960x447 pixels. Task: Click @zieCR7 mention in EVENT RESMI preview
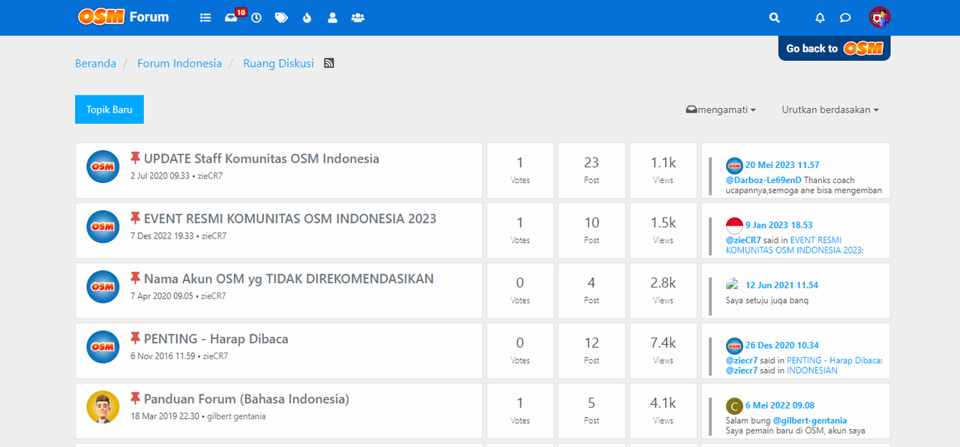pos(743,240)
